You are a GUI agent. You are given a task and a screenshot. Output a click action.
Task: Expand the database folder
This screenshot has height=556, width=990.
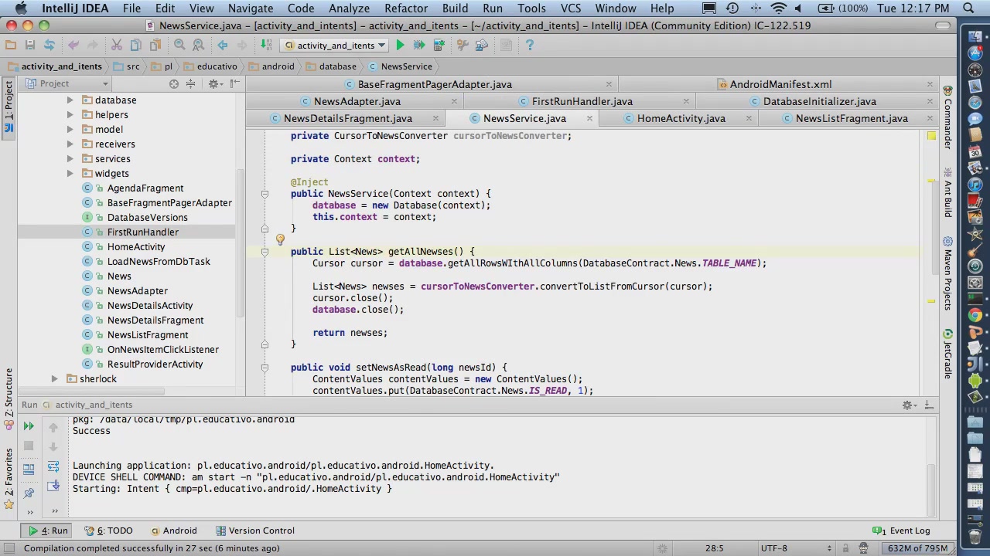coord(70,100)
